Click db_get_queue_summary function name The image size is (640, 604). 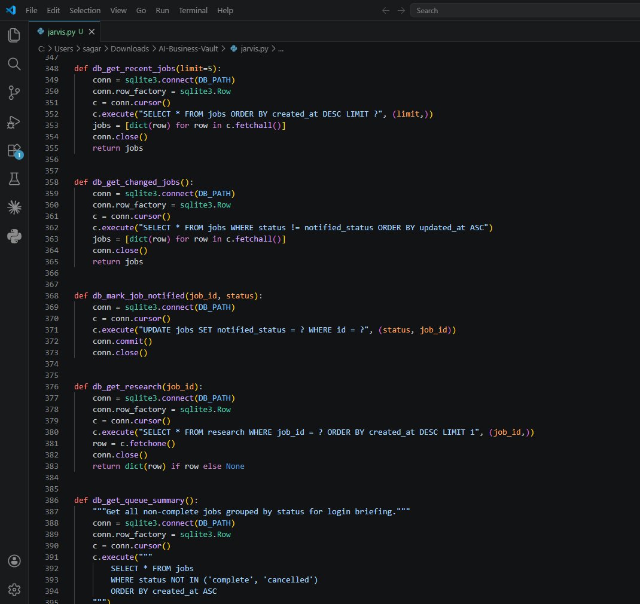(x=138, y=500)
